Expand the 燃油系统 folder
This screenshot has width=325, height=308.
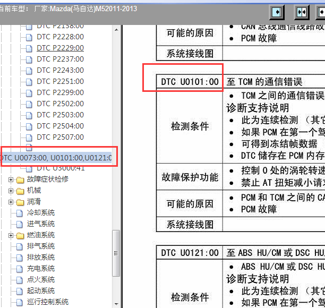11,236
